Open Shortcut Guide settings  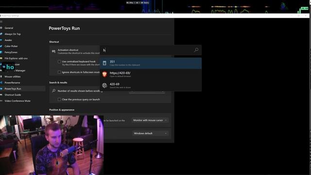[13, 95]
